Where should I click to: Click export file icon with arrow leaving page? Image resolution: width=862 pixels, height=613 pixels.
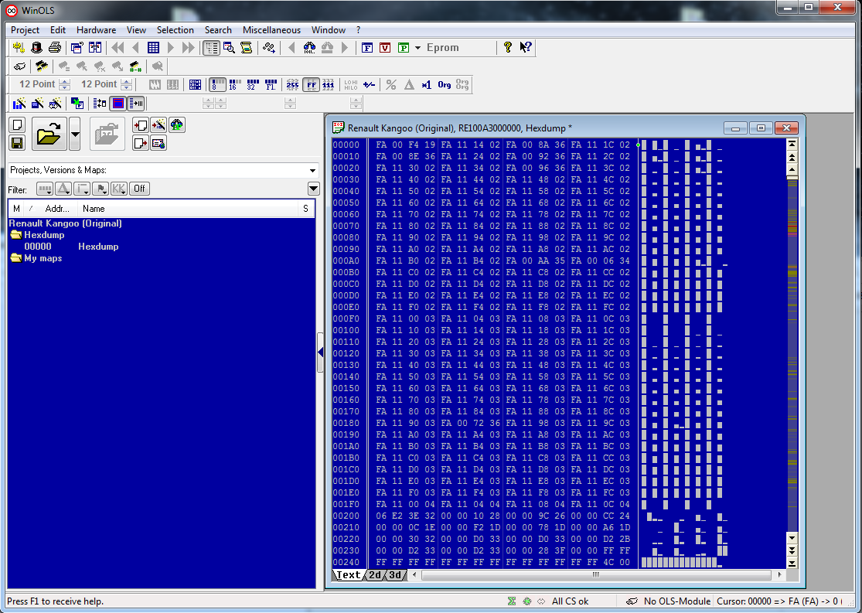coord(141,143)
